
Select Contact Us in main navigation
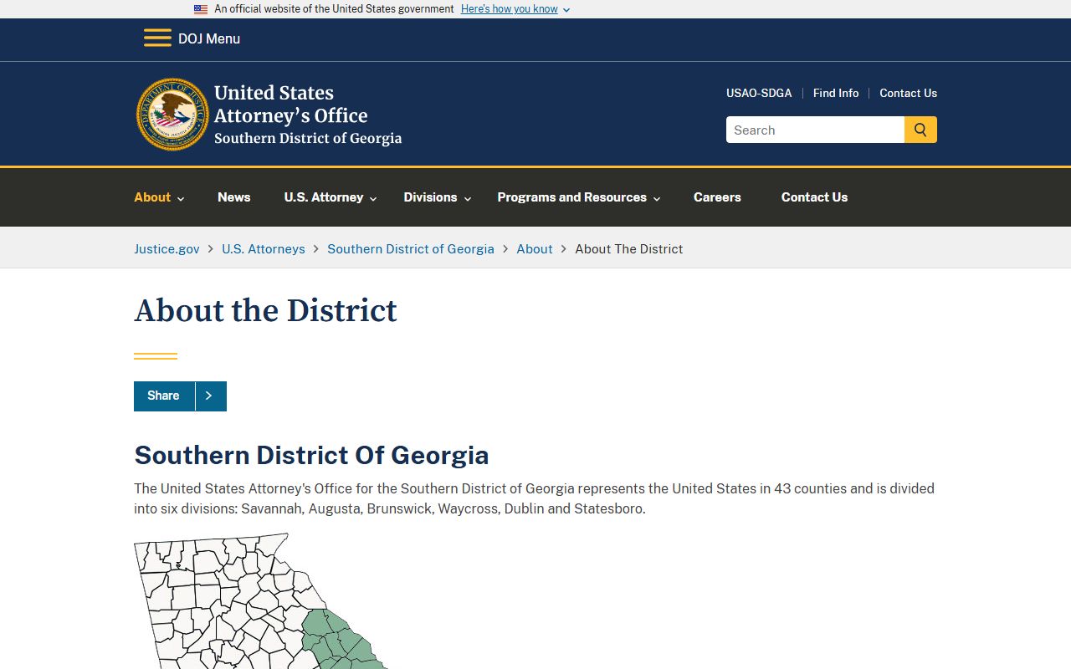(814, 197)
